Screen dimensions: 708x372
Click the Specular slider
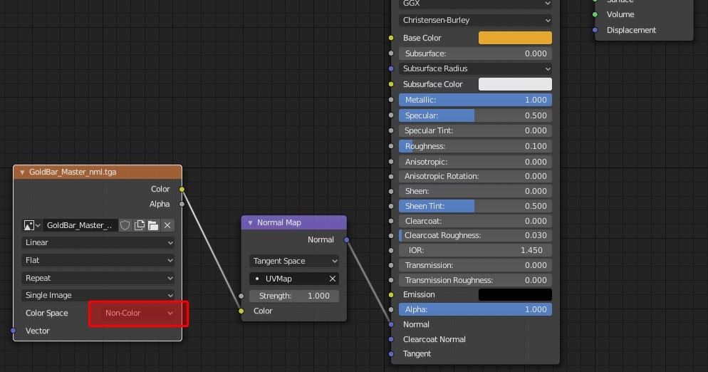pyautogui.click(x=476, y=115)
